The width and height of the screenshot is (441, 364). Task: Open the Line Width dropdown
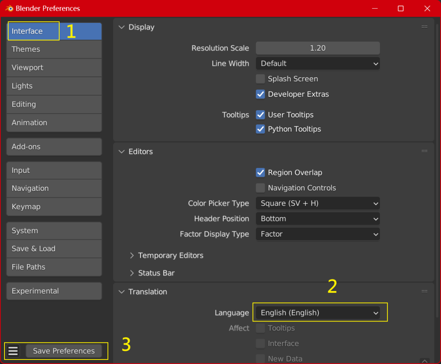[x=318, y=64]
